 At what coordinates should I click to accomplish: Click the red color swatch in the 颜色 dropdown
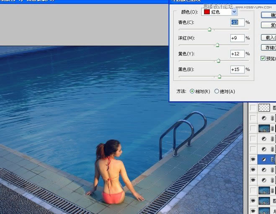tap(207, 12)
